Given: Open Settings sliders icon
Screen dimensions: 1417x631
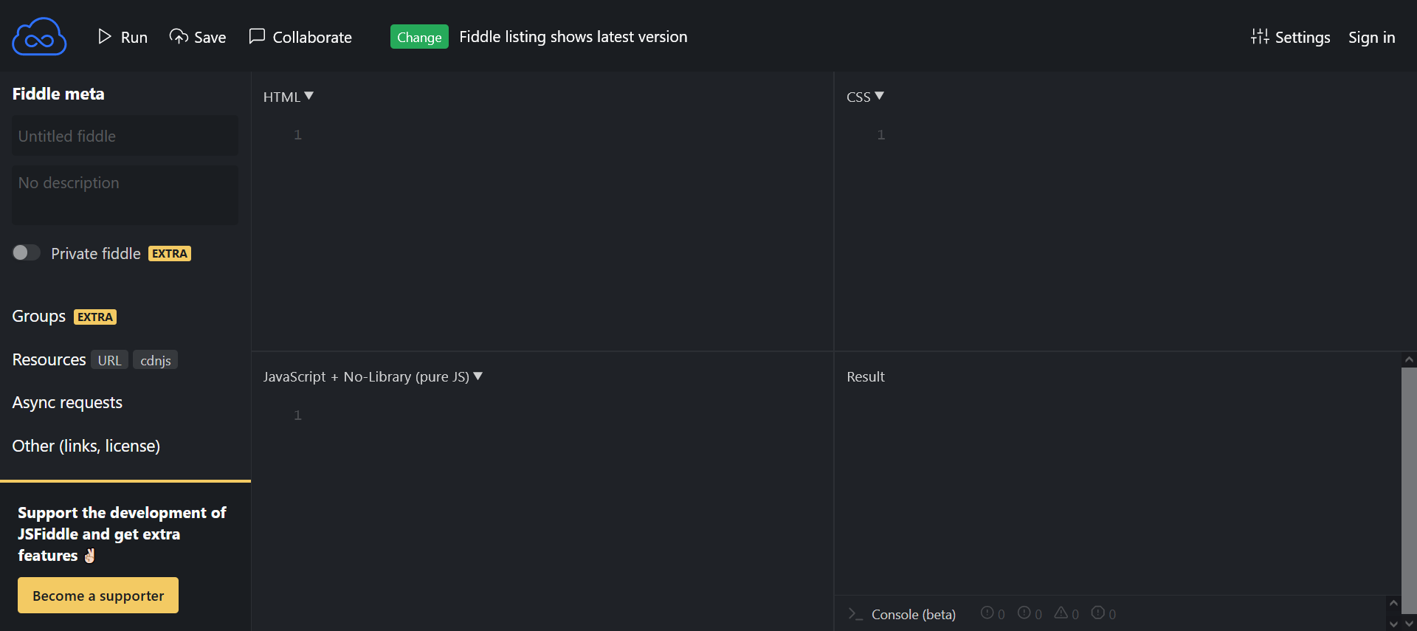Looking at the screenshot, I should click(1260, 36).
